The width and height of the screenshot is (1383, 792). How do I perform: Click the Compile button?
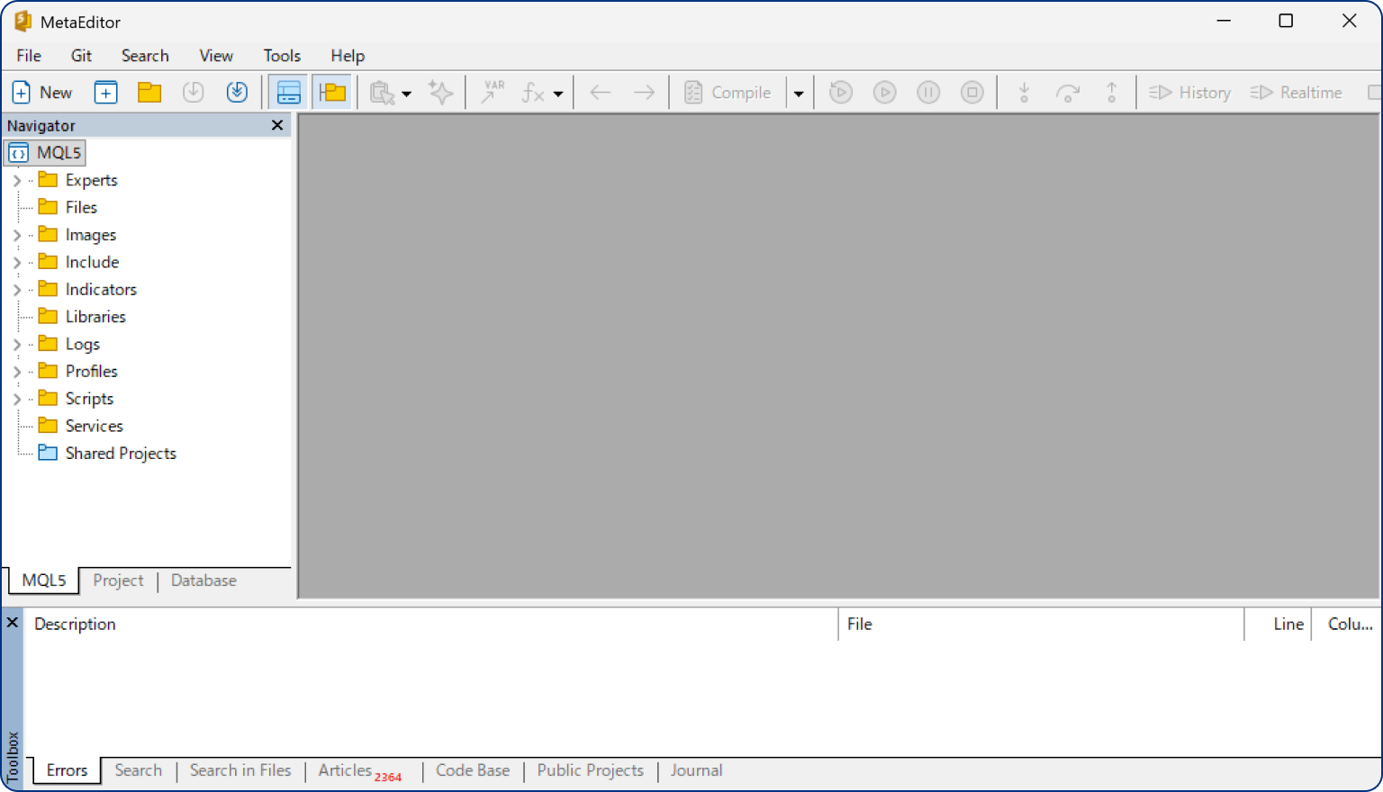[x=728, y=93]
